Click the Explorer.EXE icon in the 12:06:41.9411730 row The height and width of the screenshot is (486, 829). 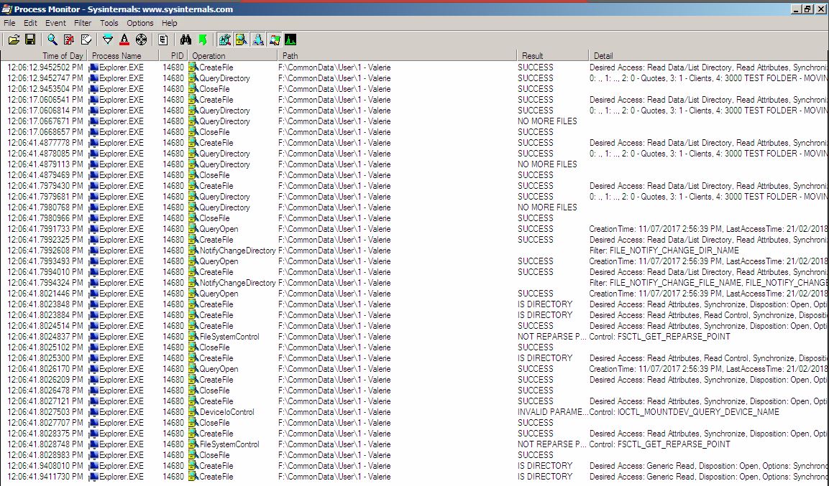tap(94, 477)
